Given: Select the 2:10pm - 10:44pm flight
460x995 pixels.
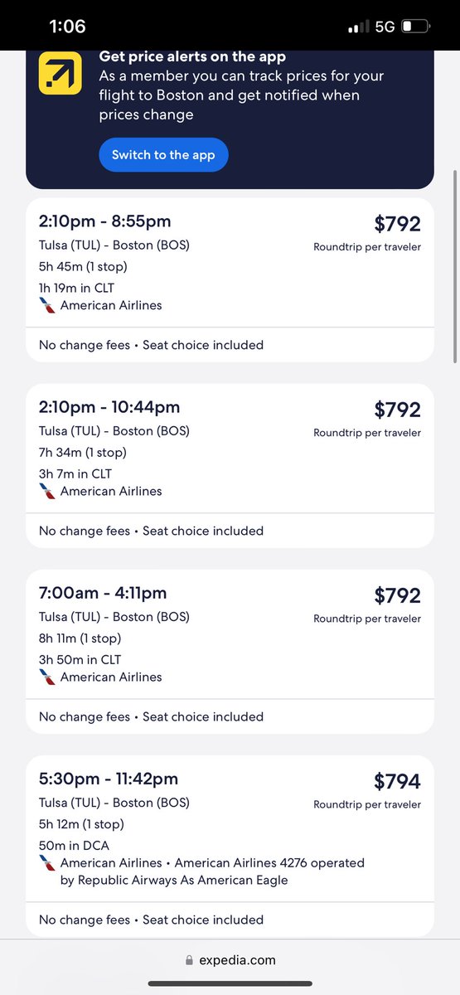Looking at the screenshot, I should pyautogui.click(x=230, y=465).
